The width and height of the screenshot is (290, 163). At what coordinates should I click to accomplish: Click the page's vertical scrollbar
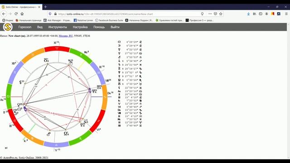[x=288, y=91]
